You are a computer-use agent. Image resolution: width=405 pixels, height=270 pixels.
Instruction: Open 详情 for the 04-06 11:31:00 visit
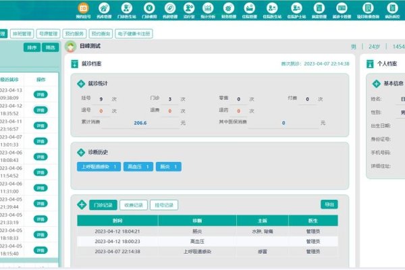[40, 188]
